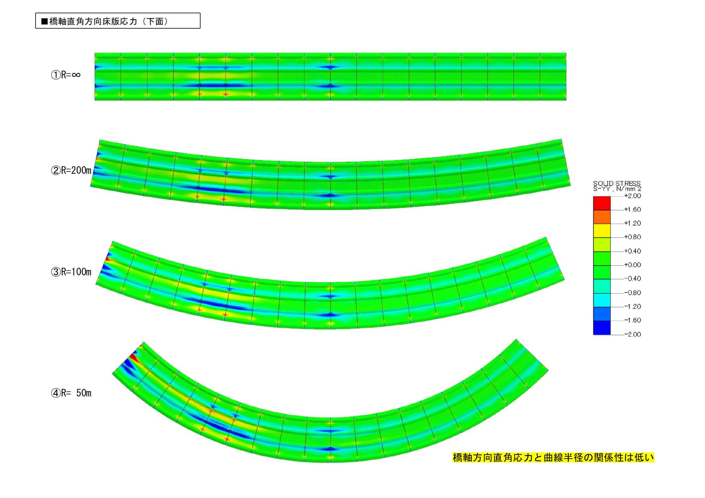Click the medium blue swatch above -1.60
The image size is (705, 498).
(602, 314)
